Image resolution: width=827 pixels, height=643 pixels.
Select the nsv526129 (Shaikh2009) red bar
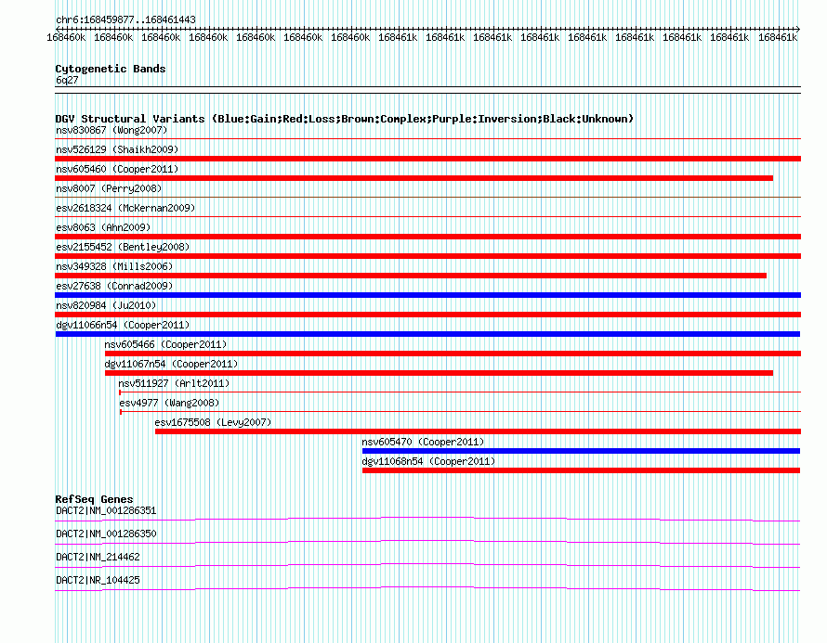[427, 159]
